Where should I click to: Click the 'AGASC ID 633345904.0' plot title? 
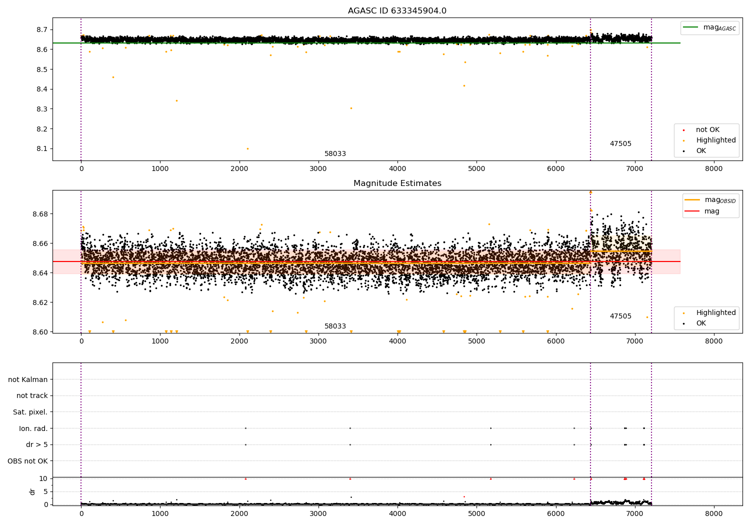397,11
